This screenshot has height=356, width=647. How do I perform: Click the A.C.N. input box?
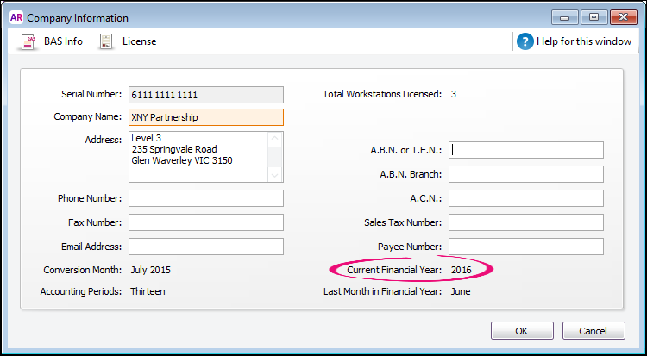(525, 198)
